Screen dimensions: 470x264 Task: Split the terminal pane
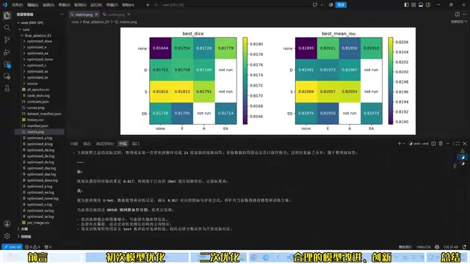[433, 144]
